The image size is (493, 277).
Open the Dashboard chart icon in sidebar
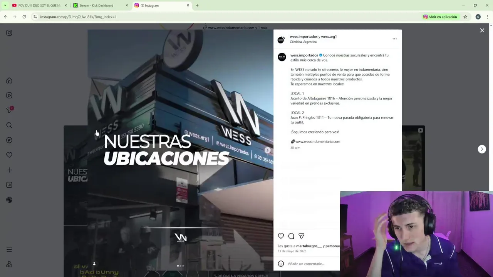tap(9, 185)
